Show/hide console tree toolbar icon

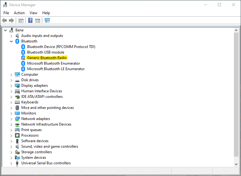(21, 20)
